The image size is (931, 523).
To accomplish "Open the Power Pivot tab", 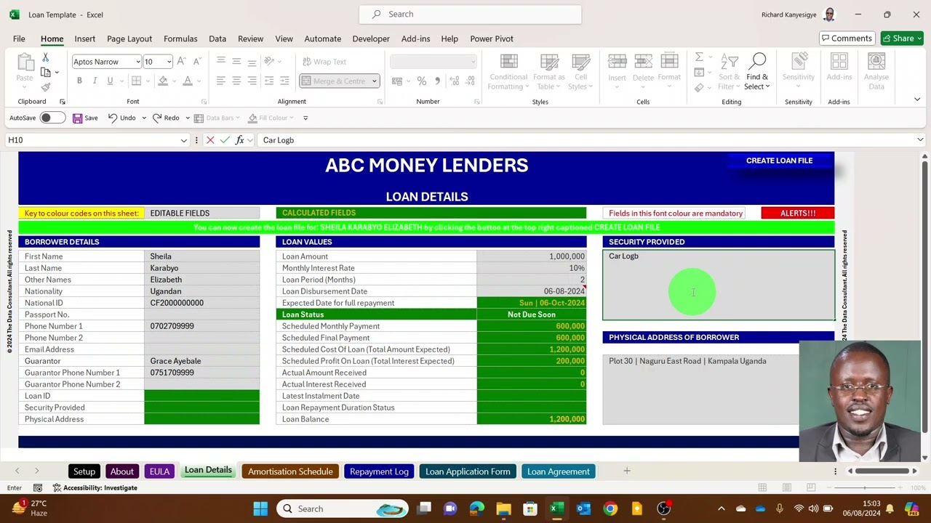I will point(492,38).
